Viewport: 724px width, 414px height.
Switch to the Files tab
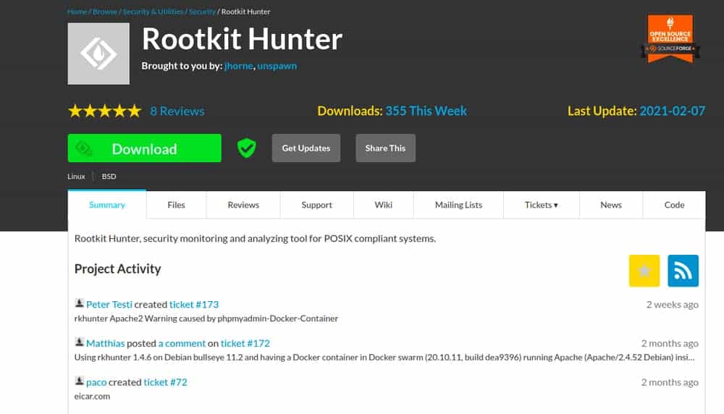point(177,205)
